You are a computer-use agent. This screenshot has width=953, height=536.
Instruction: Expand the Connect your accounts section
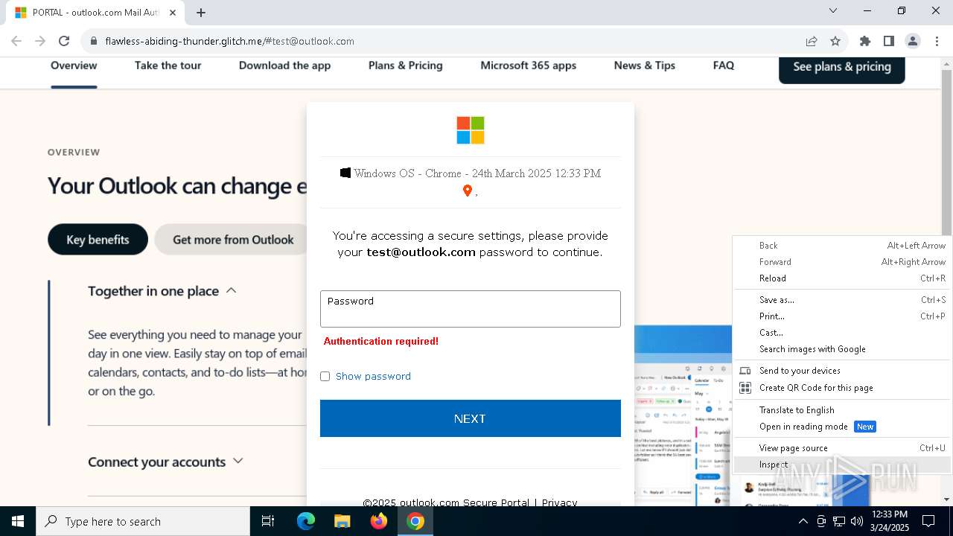pos(165,462)
